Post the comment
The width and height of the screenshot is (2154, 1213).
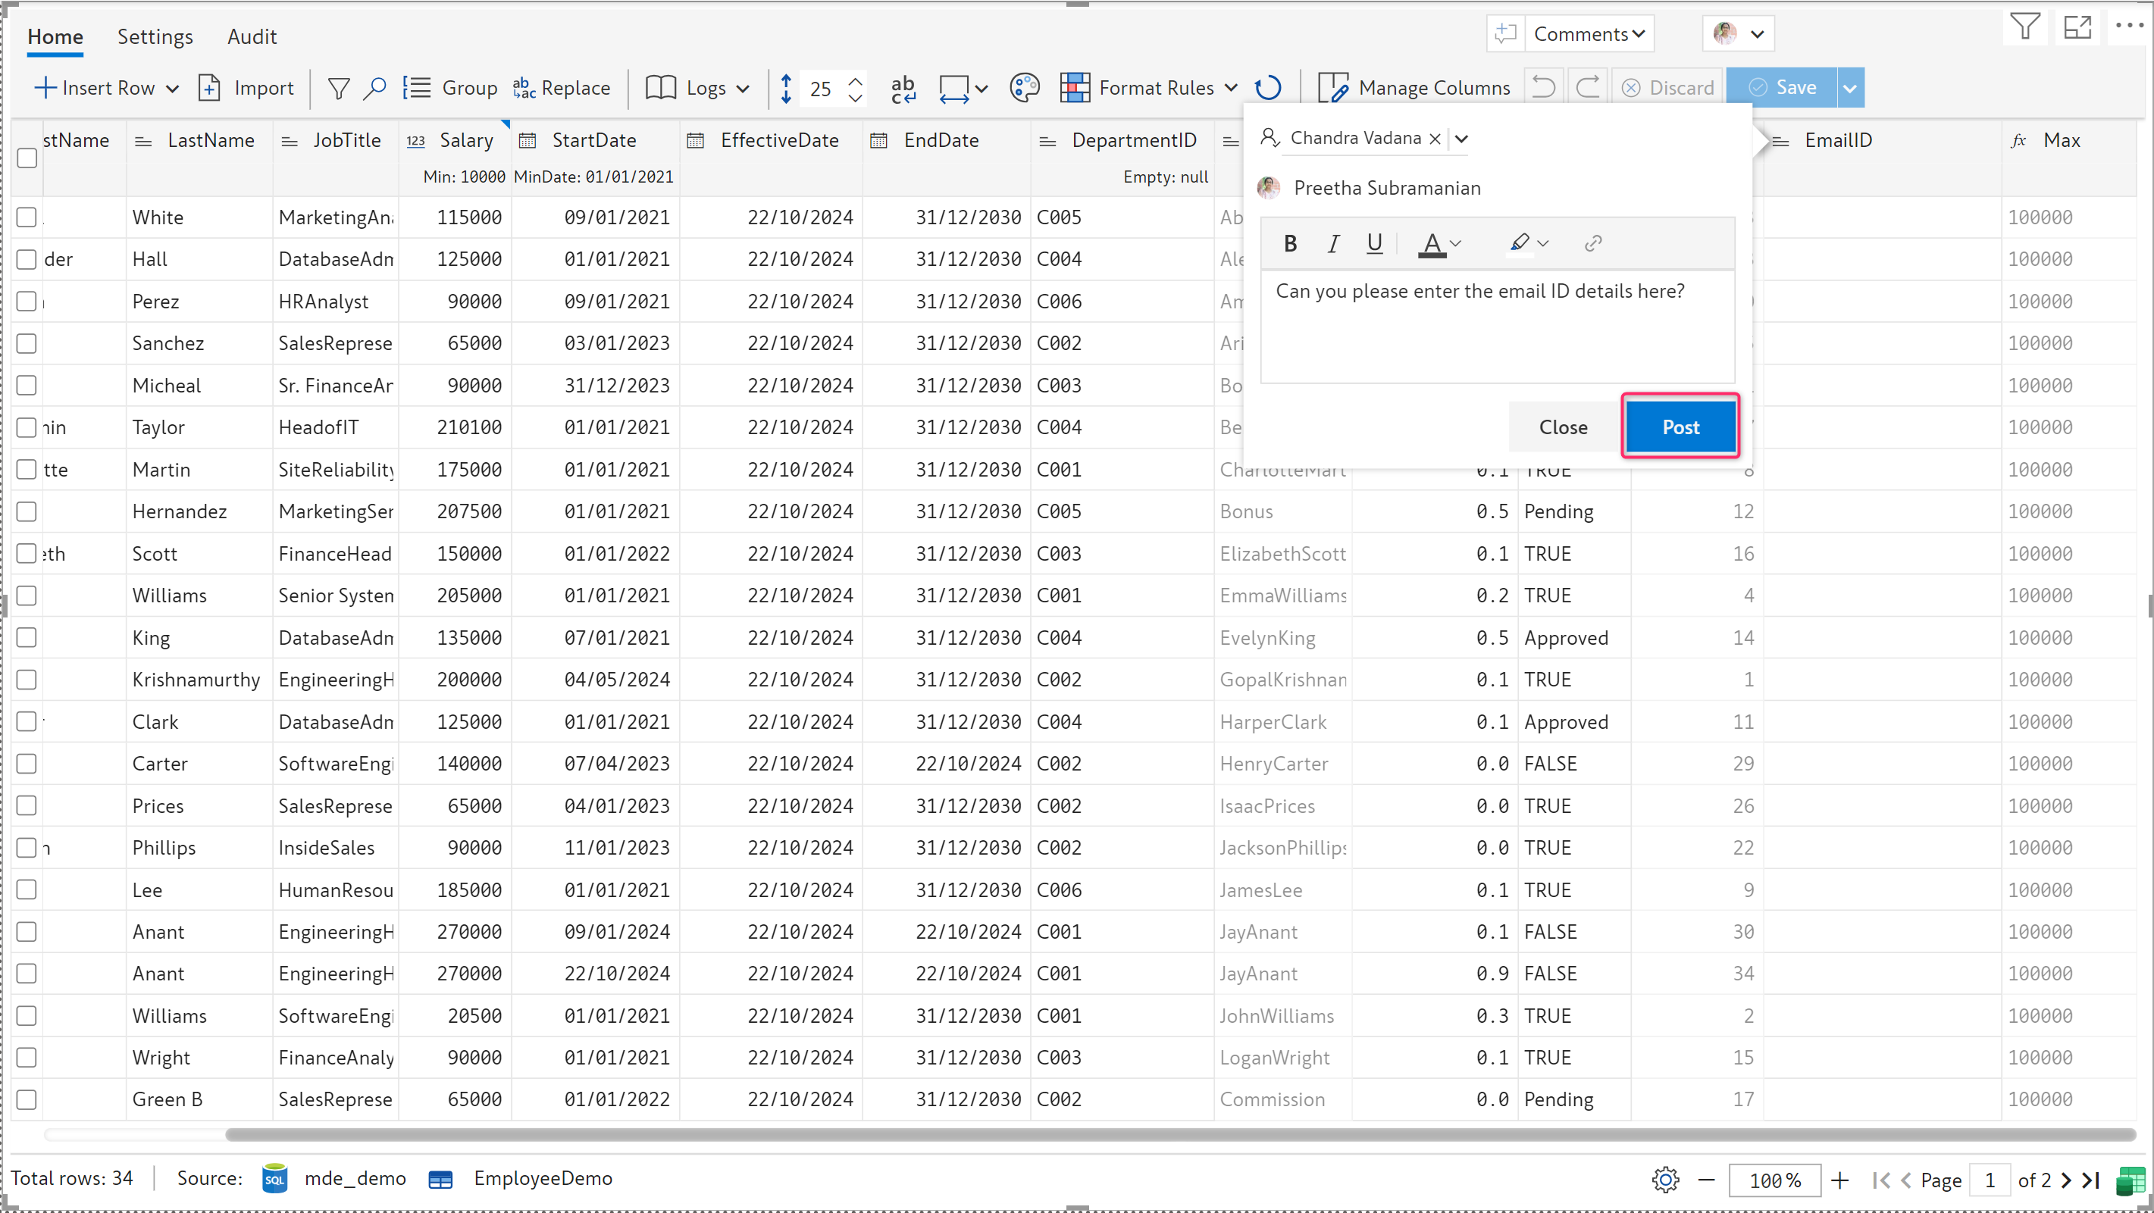1680,427
